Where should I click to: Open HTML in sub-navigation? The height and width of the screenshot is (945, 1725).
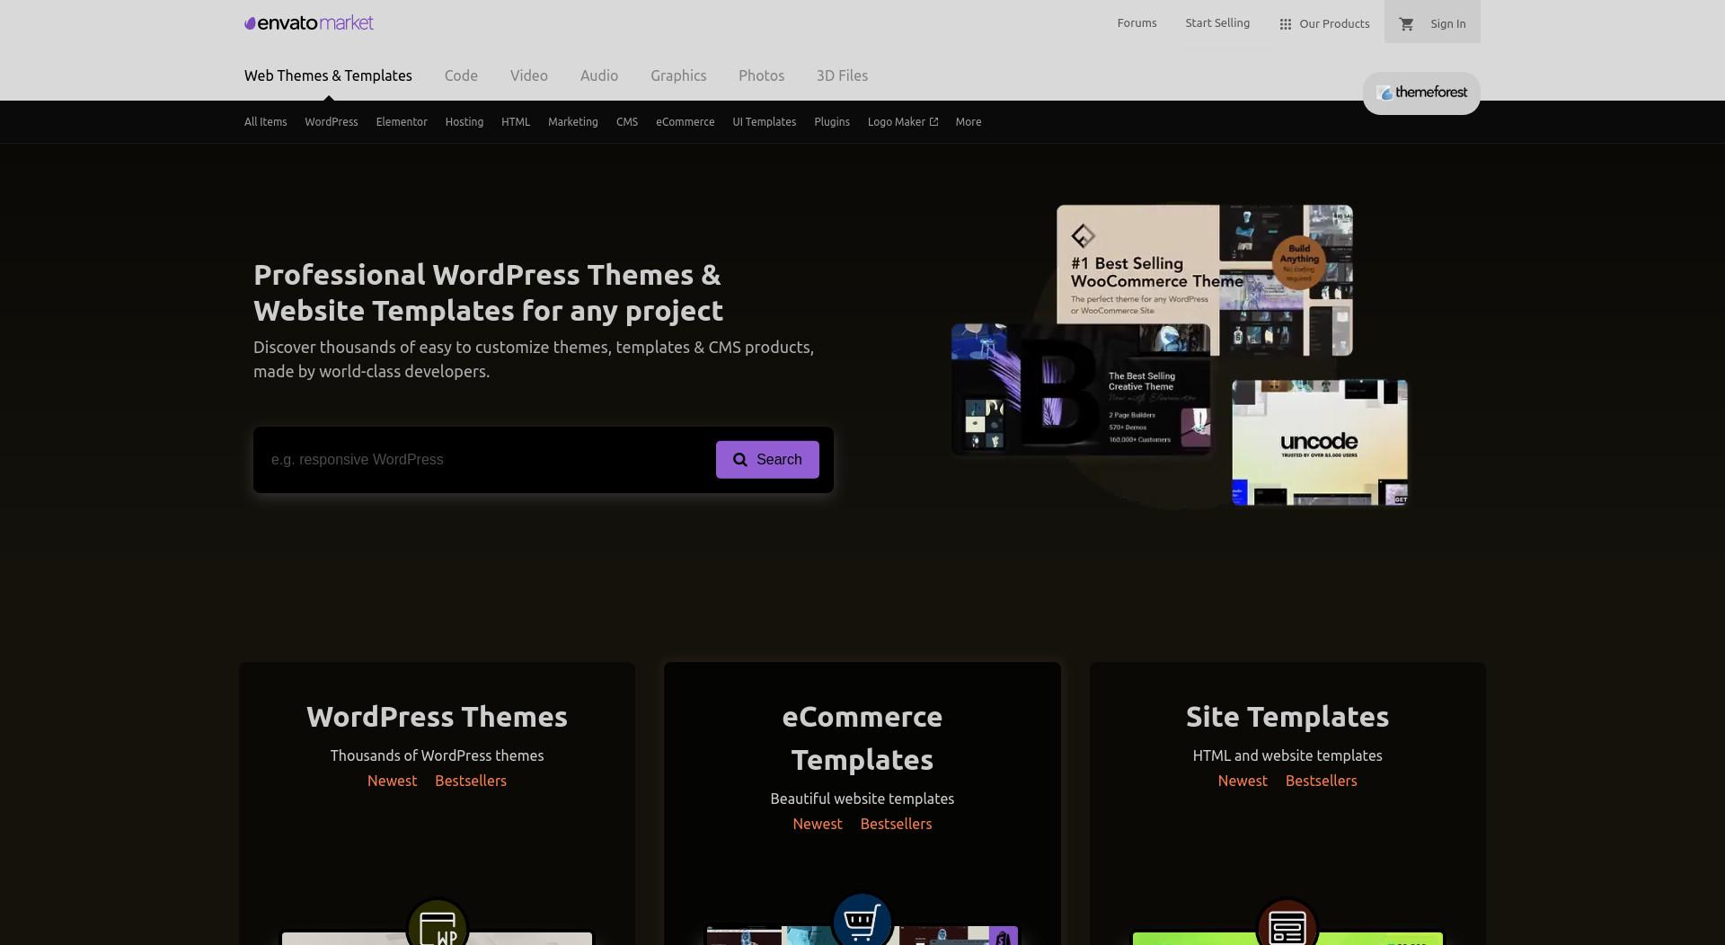[x=516, y=122]
